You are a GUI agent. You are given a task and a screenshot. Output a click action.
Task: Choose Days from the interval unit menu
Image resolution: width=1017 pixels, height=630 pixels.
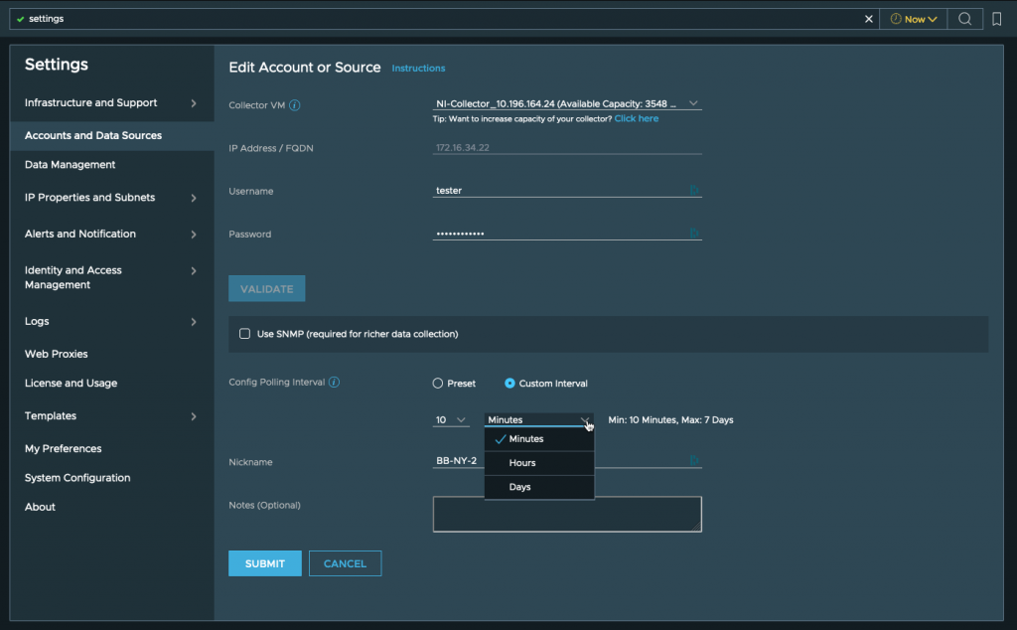(520, 487)
